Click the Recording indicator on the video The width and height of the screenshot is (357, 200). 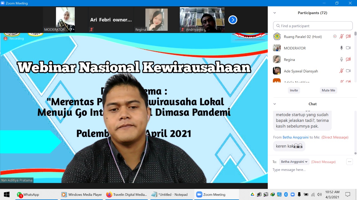[x=14, y=38]
